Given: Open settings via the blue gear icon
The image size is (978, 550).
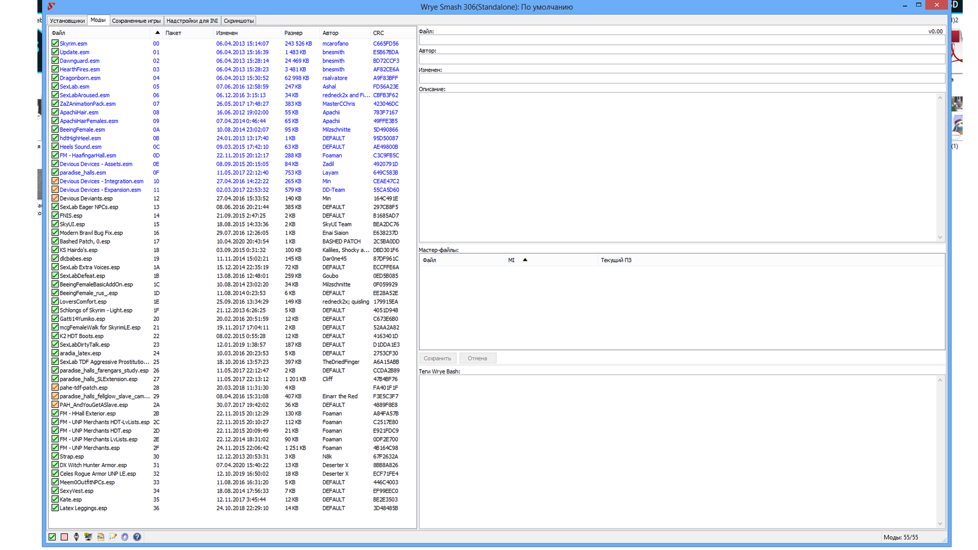Looking at the screenshot, I should (125, 537).
